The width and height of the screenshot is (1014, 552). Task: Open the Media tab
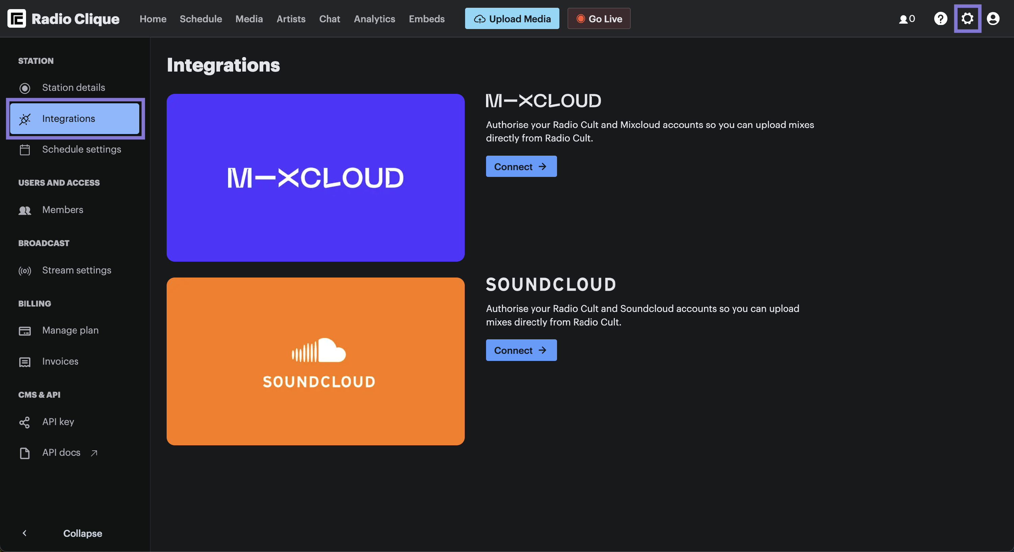249,19
